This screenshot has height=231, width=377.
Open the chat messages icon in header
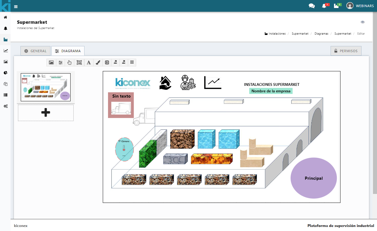(x=312, y=6)
